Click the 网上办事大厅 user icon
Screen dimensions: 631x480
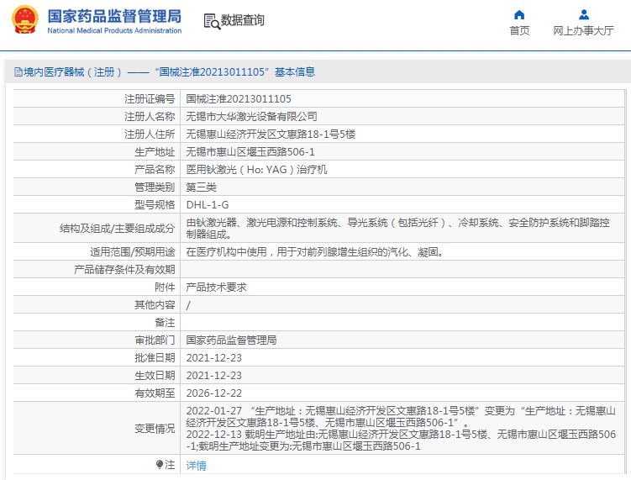click(x=583, y=15)
